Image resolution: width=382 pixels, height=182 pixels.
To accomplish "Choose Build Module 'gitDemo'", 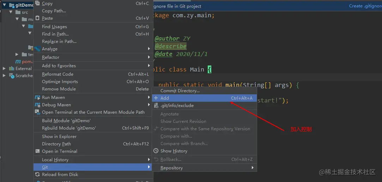I will coord(93,120).
